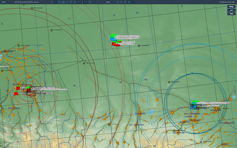Select the lower-left red SAM unit marker
The image size is (237, 148).
click(x=16, y=94)
